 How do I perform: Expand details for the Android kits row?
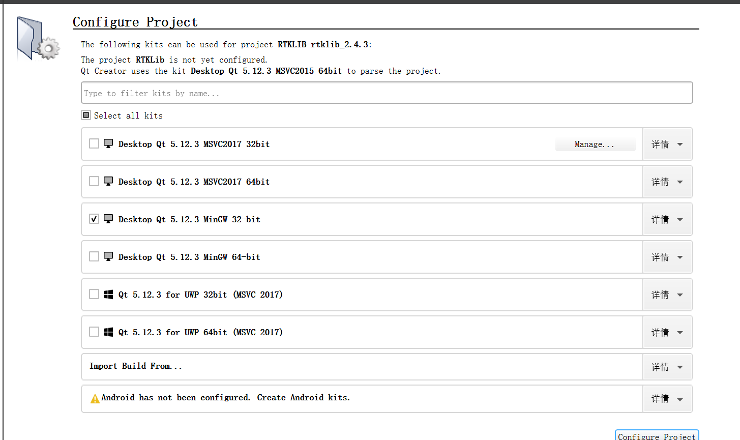click(x=667, y=399)
